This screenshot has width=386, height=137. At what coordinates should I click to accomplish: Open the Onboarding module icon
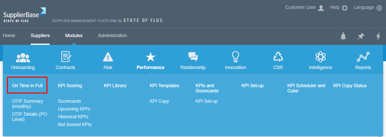(23, 57)
